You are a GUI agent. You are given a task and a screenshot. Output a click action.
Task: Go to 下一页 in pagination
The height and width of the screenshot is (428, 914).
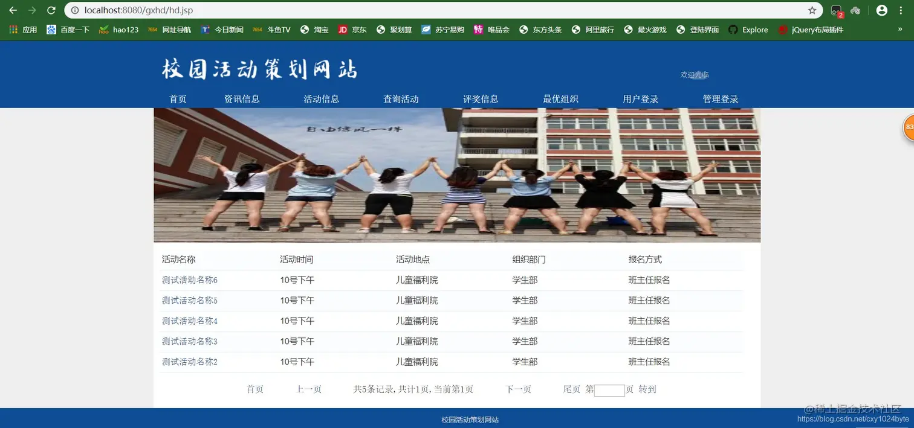coord(517,389)
